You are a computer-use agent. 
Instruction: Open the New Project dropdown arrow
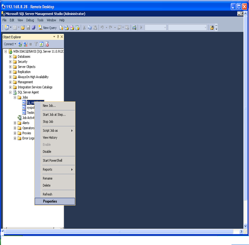click(x=10, y=28)
